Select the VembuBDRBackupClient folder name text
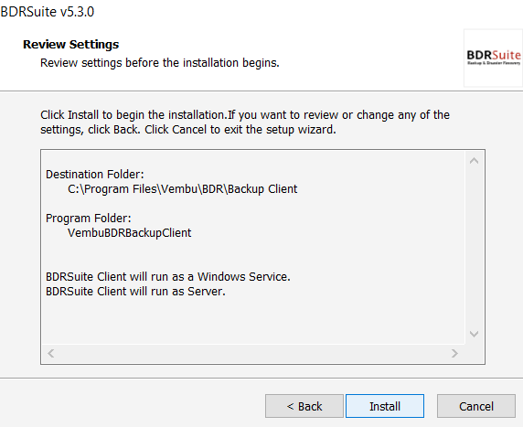The height and width of the screenshot is (427, 523). click(x=130, y=233)
